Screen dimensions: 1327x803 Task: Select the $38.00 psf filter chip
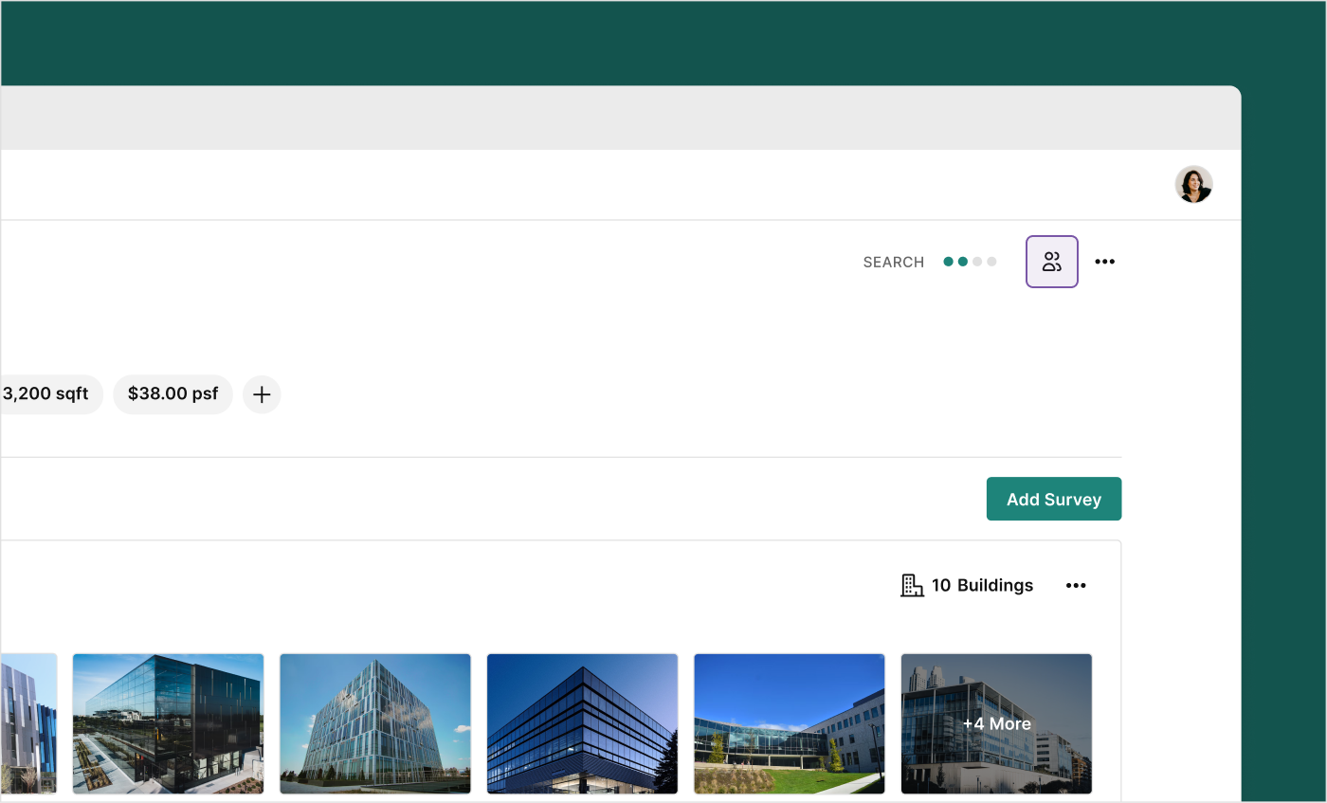pos(173,394)
